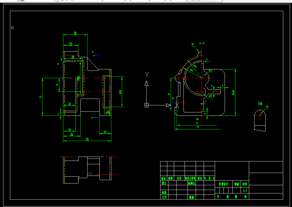The height and width of the screenshot is (207, 292).
Task: Select the 35 dimension text
Action: (75, 33)
